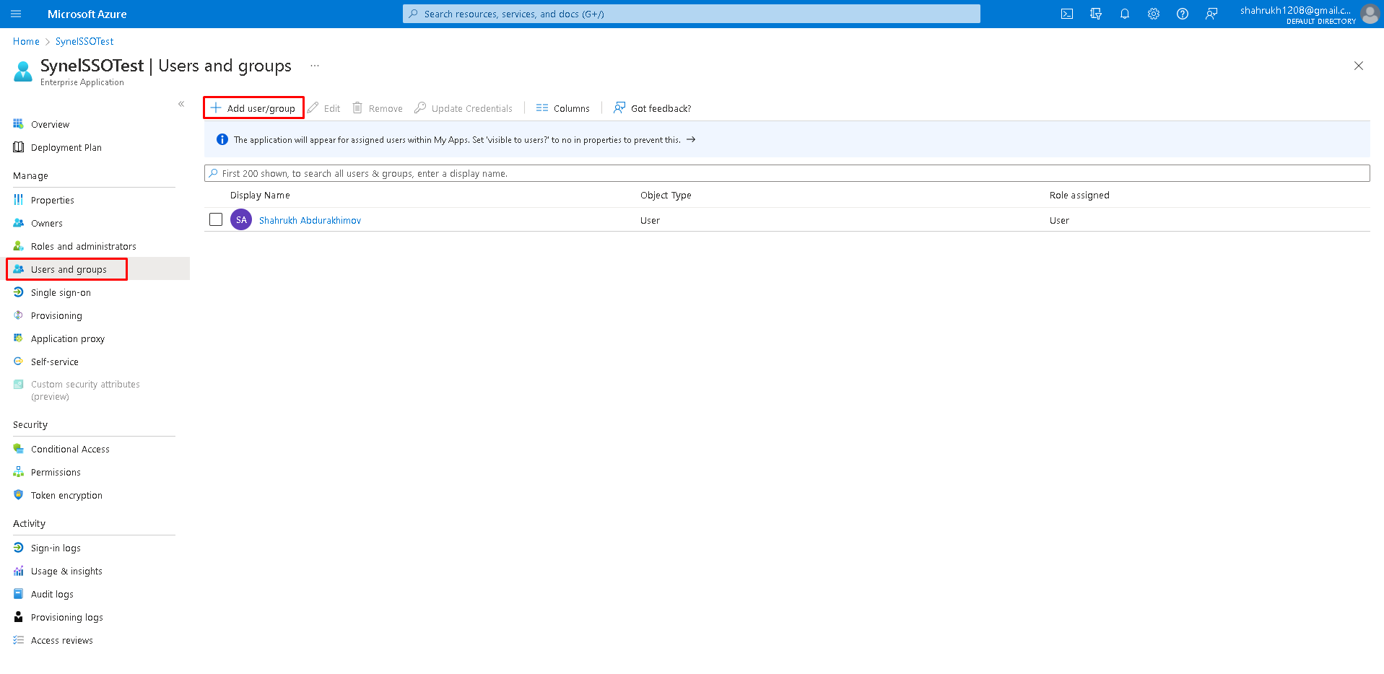Click the Provisioning icon in Manage section
This screenshot has height=674, width=1384.
coord(19,315)
